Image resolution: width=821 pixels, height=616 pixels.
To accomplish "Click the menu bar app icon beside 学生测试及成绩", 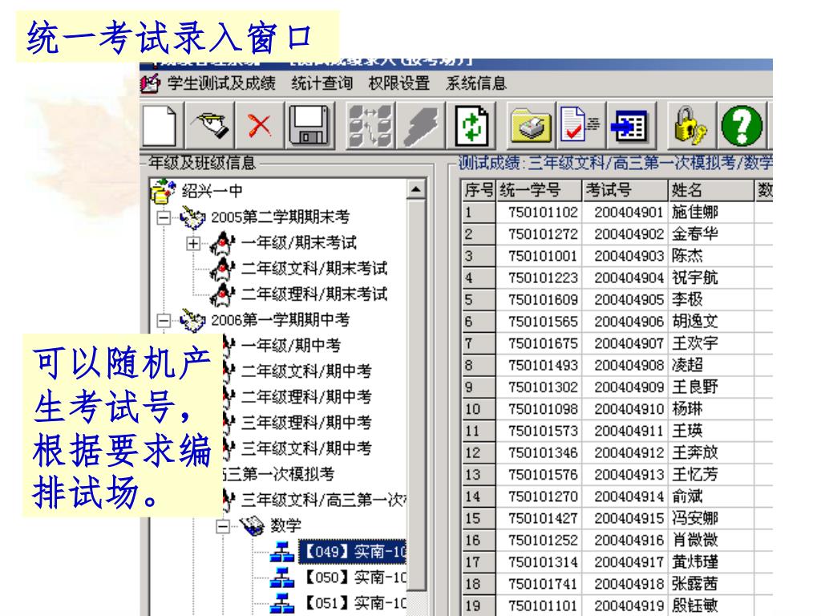I will pos(151,83).
